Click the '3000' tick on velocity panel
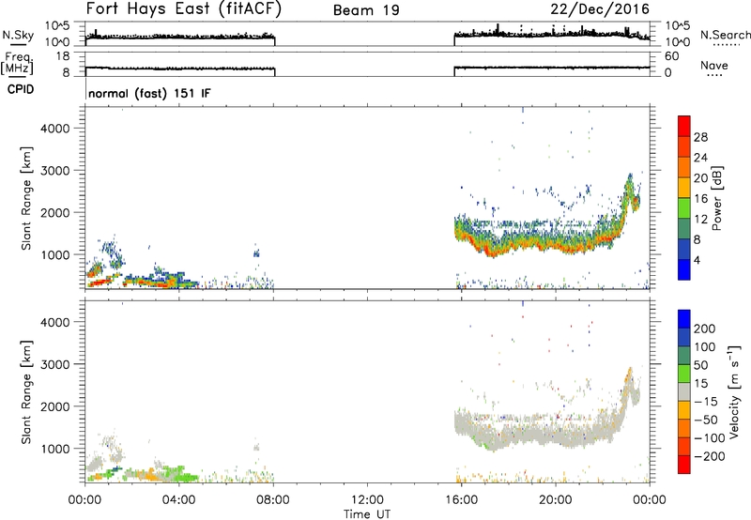Viewport: 751px width, 520px height. coord(55,364)
